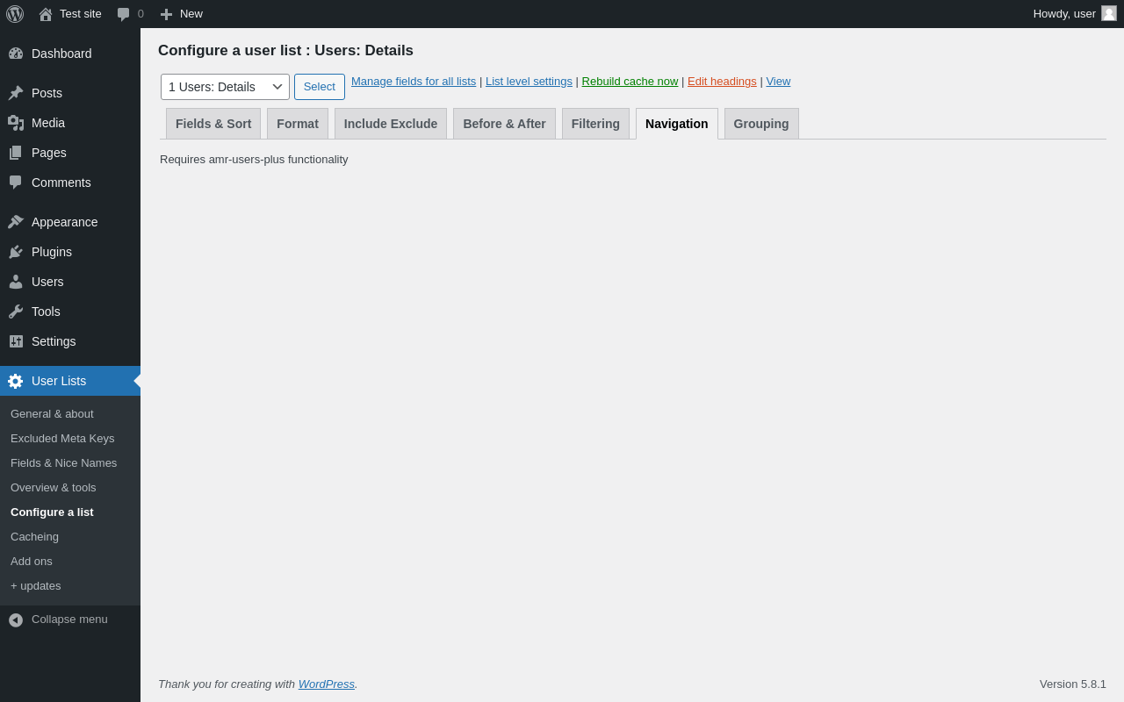
Task: Open the Grouping tab
Action: tap(761, 124)
